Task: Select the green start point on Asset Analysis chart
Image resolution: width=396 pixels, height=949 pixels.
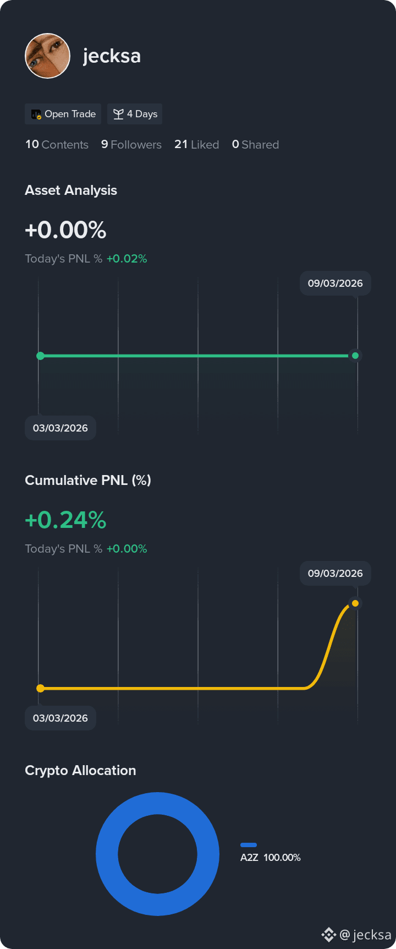Action: click(x=40, y=356)
